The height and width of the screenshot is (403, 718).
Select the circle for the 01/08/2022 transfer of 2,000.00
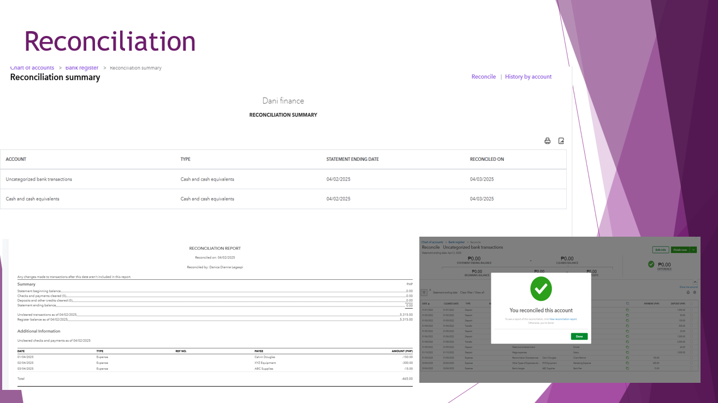(692, 341)
